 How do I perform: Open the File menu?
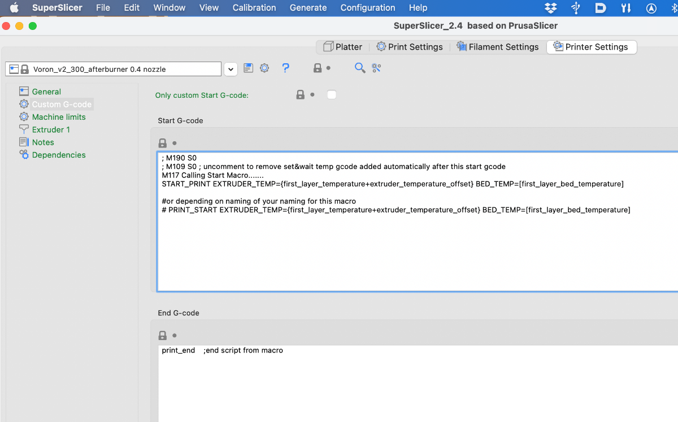coord(103,8)
